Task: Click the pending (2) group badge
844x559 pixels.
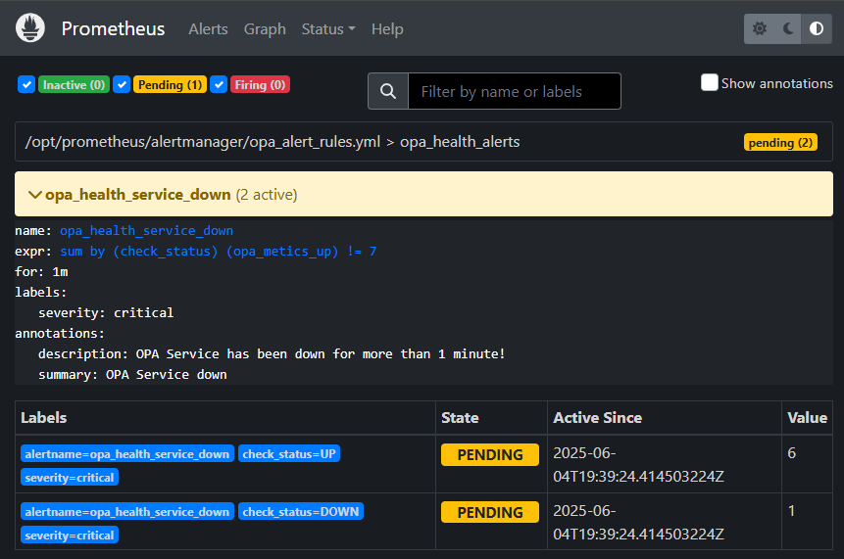Action: pos(780,142)
